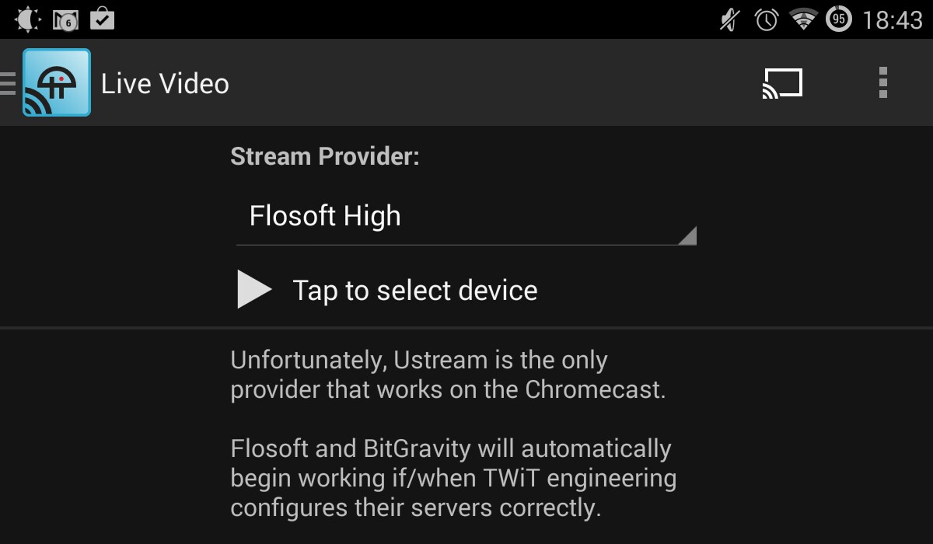This screenshot has width=933, height=544.
Task: Click the Gmail notification icon
Action: click(66, 19)
